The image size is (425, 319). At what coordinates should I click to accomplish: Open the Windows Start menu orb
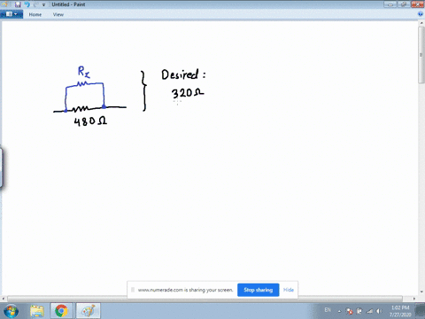[x=11, y=311]
